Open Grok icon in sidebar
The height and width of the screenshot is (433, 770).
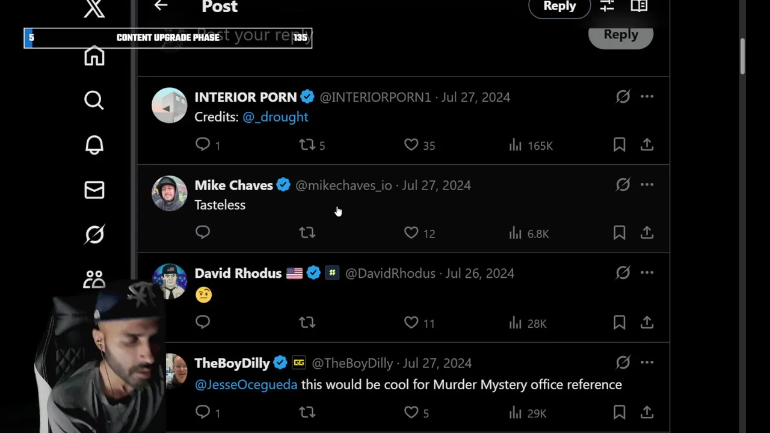(x=94, y=234)
